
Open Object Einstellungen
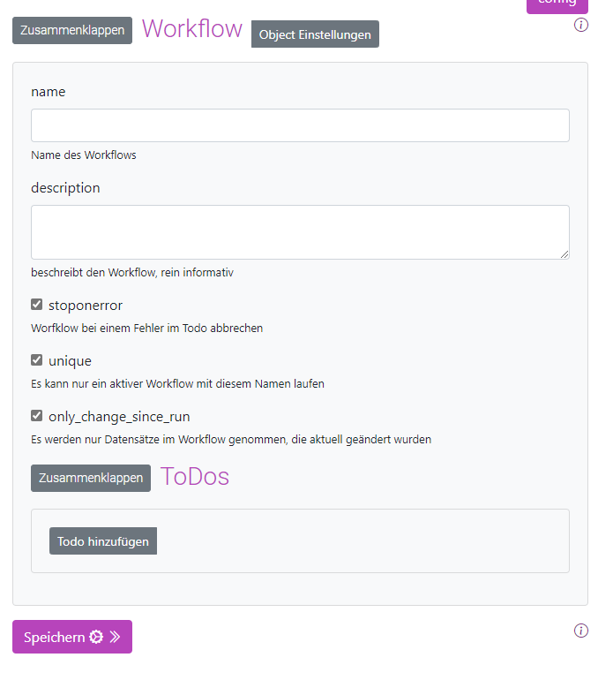pyautogui.click(x=315, y=34)
